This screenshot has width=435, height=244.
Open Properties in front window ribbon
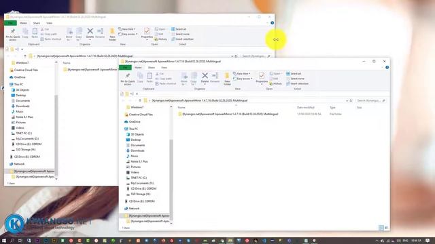pos(262,78)
